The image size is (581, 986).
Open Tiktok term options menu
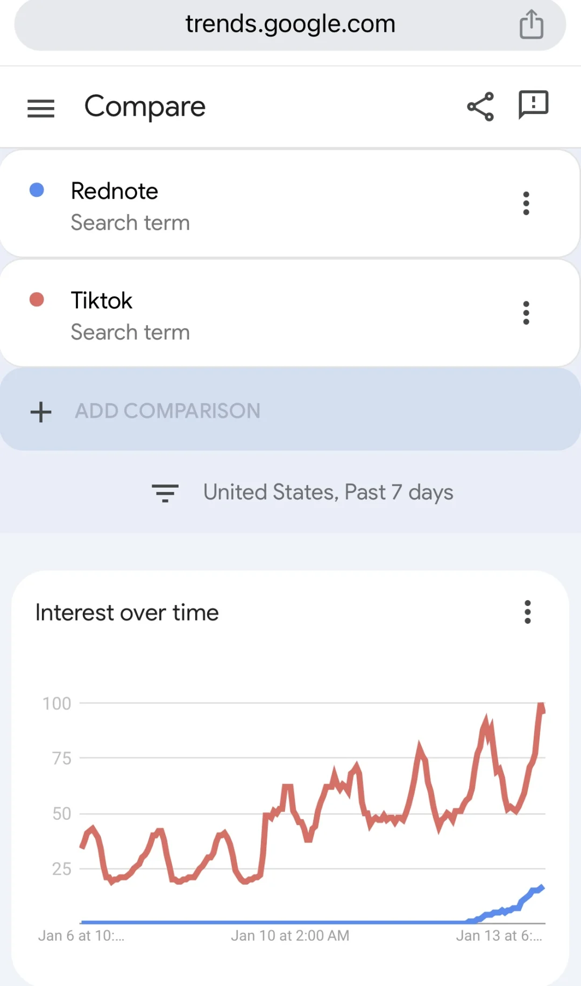[526, 313]
